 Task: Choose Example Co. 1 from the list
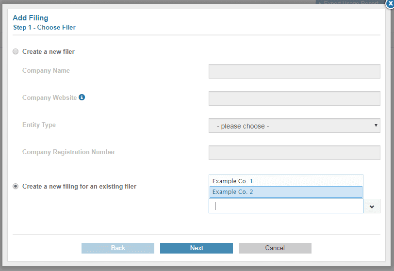point(286,181)
